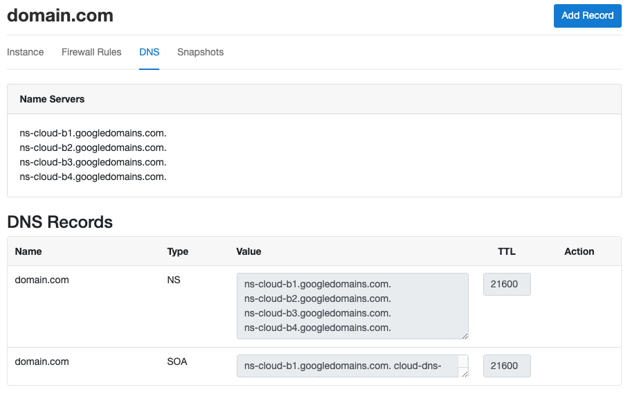Click the SOA record TTL field
Viewport: 630px width, 394px height.
click(x=507, y=366)
